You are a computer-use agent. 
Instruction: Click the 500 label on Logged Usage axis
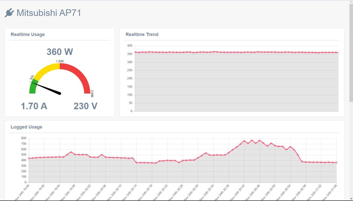24,155
